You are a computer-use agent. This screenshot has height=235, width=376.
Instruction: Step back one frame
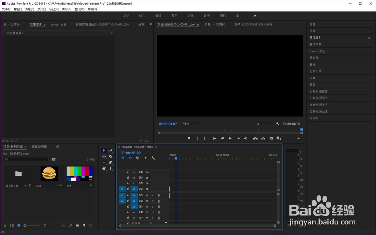222,138
